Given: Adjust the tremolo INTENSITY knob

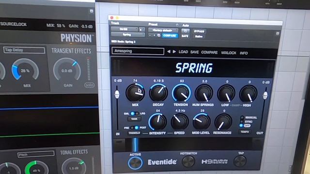Looking at the screenshot, I should [157, 122].
